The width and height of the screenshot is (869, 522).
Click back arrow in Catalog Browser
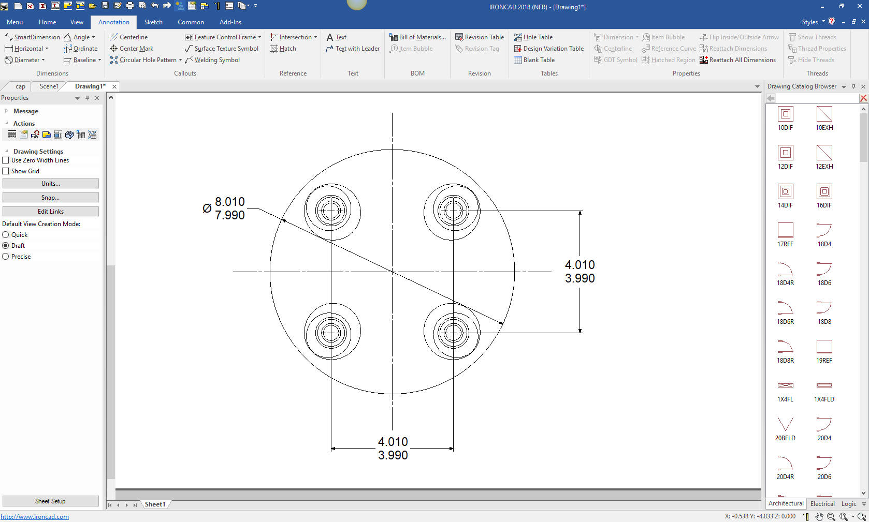pyautogui.click(x=771, y=98)
